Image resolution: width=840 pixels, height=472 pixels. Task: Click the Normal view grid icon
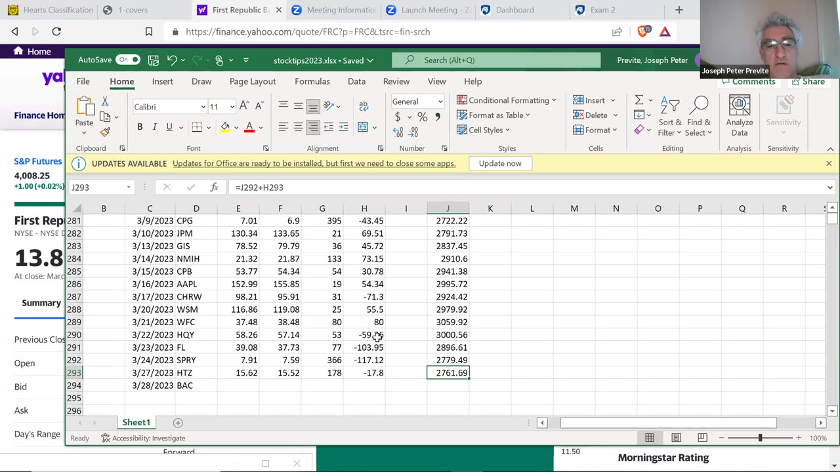650,438
